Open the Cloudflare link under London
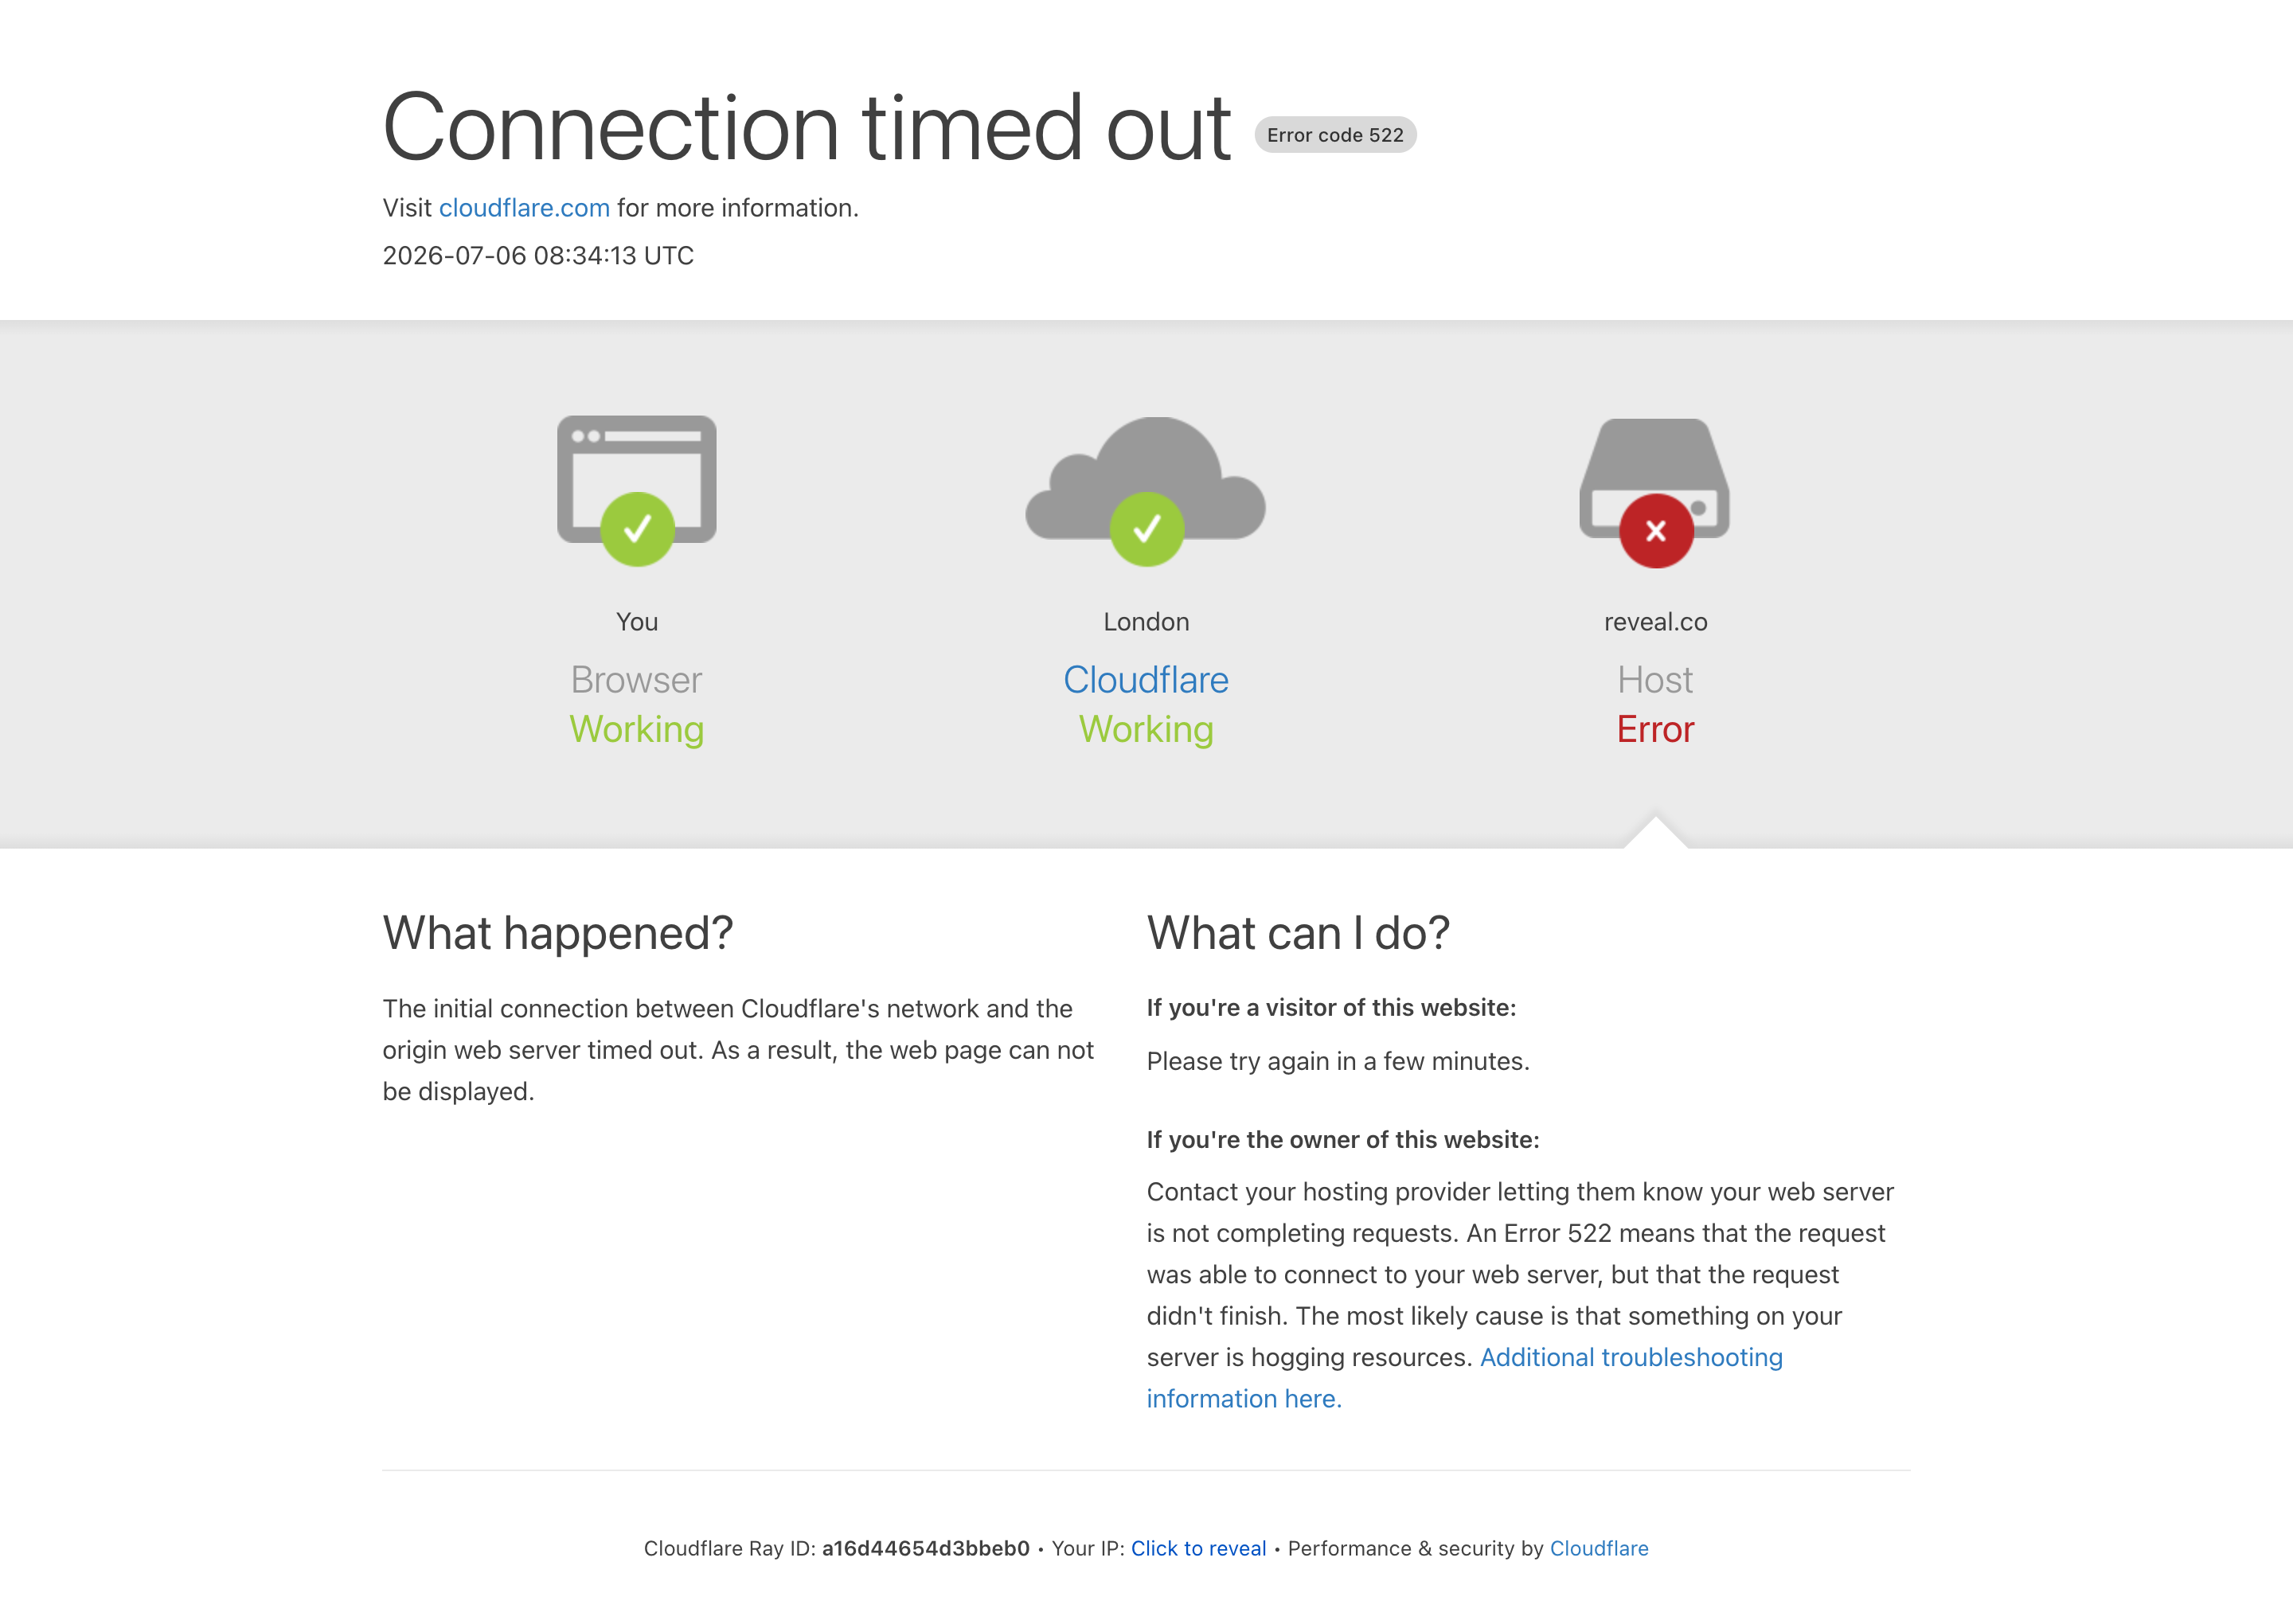The image size is (2293, 1624). (x=1146, y=680)
